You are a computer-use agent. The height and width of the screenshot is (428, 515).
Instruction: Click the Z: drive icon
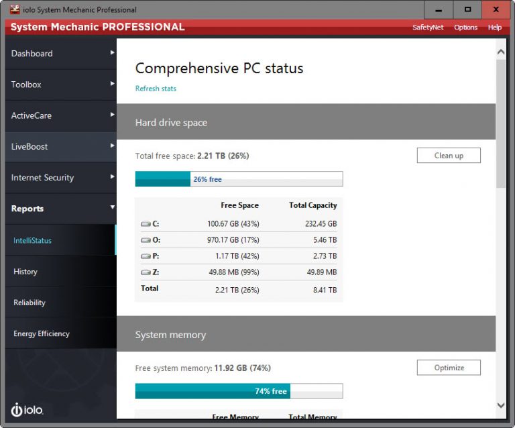point(146,272)
